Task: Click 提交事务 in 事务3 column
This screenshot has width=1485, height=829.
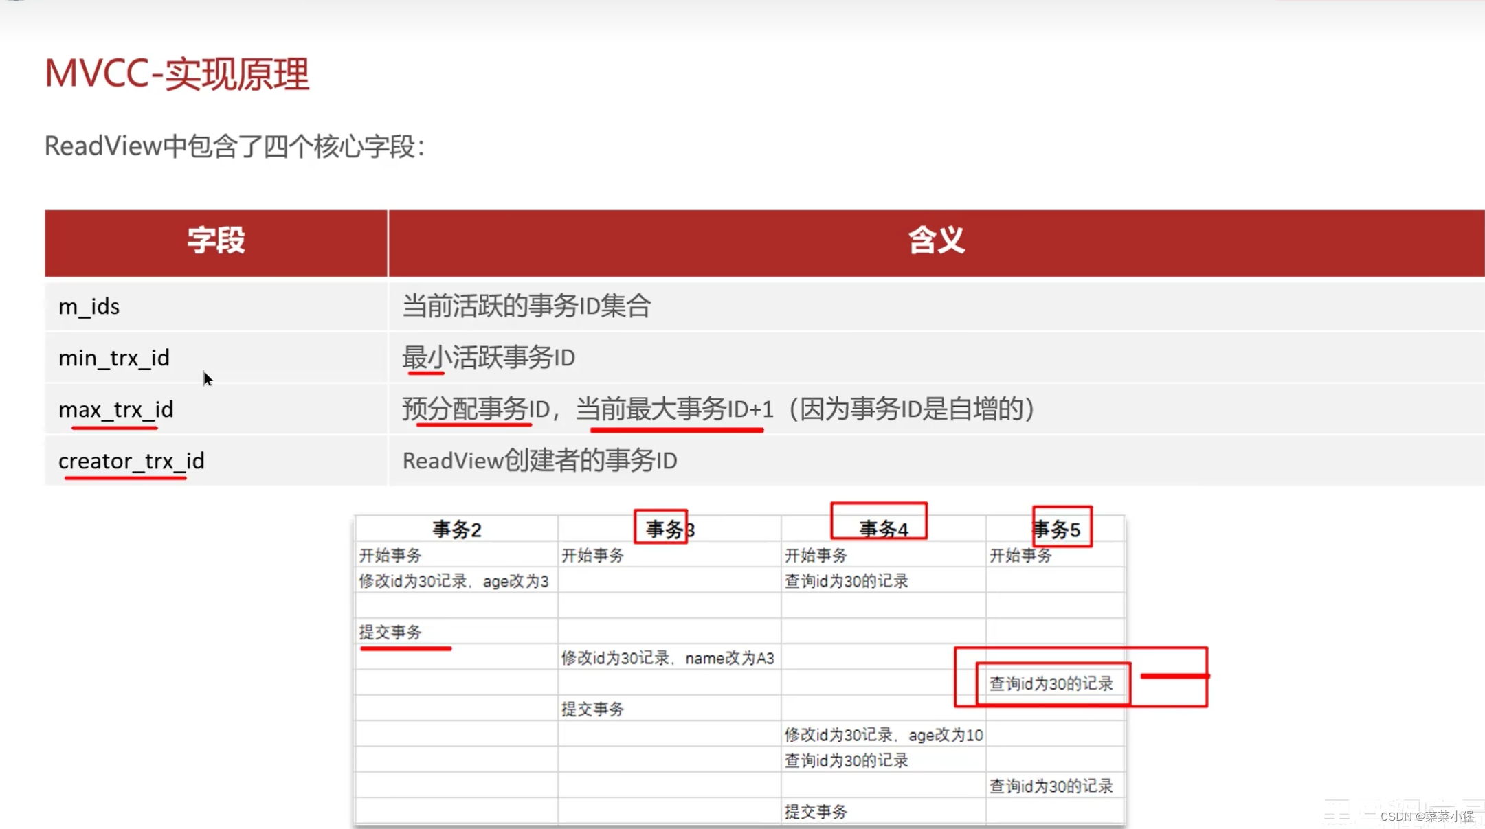Action: pos(592,709)
